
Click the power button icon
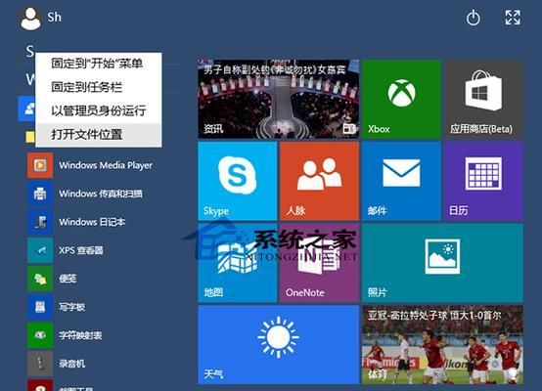[474, 18]
